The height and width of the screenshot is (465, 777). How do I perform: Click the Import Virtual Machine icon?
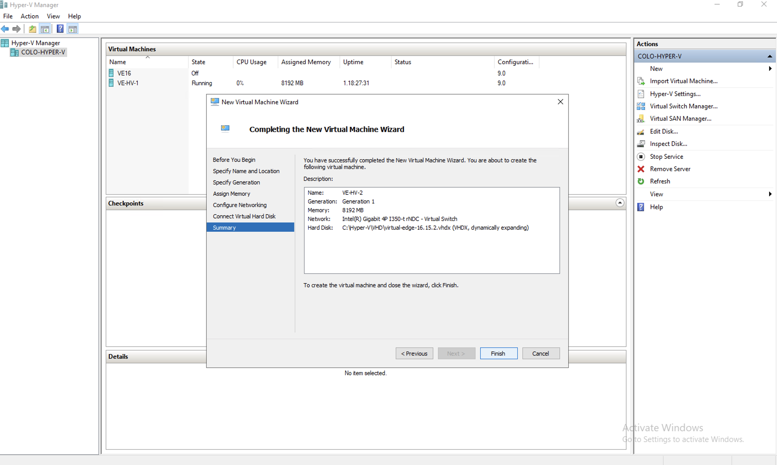[x=641, y=81]
